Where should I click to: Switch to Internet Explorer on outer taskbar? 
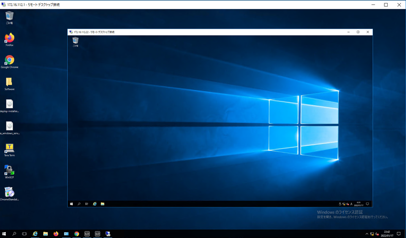tap(35, 234)
